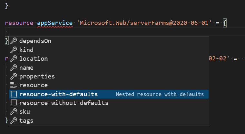This screenshot has width=245, height=134.
Task: Click the snippet icon for resource-with-defaults
Action: (14, 94)
